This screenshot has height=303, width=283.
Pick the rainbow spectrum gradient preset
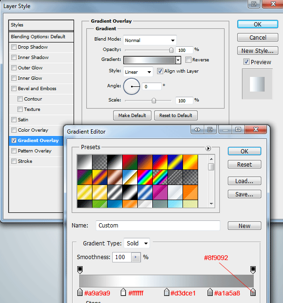point(145,177)
